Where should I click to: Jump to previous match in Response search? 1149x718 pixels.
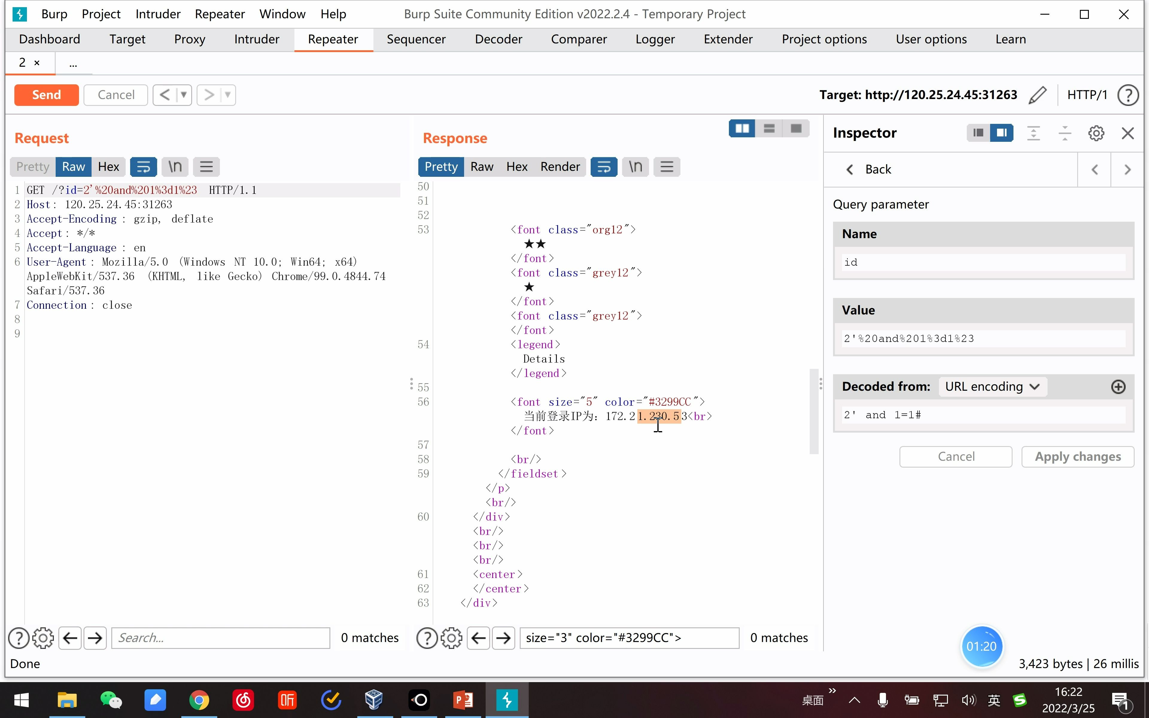pyautogui.click(x=478, y=638)
